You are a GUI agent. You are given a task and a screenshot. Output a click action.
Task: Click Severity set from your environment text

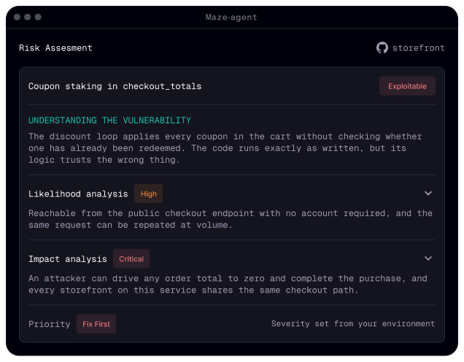tap(353, 324)
